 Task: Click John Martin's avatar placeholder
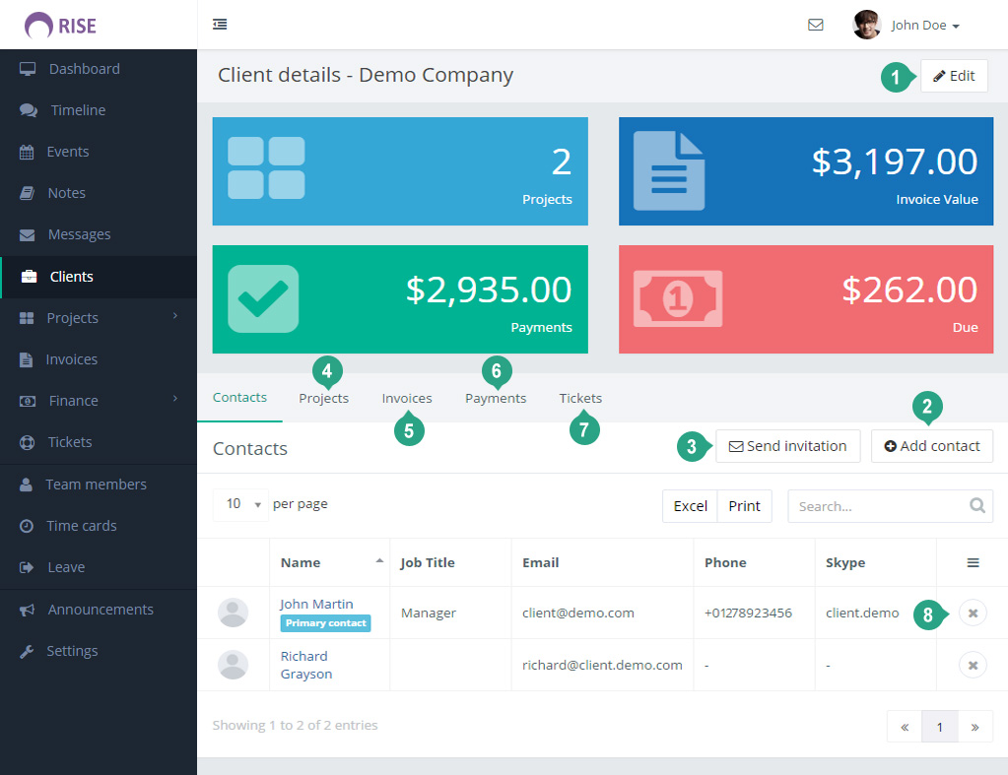click(x=233, y=613)
